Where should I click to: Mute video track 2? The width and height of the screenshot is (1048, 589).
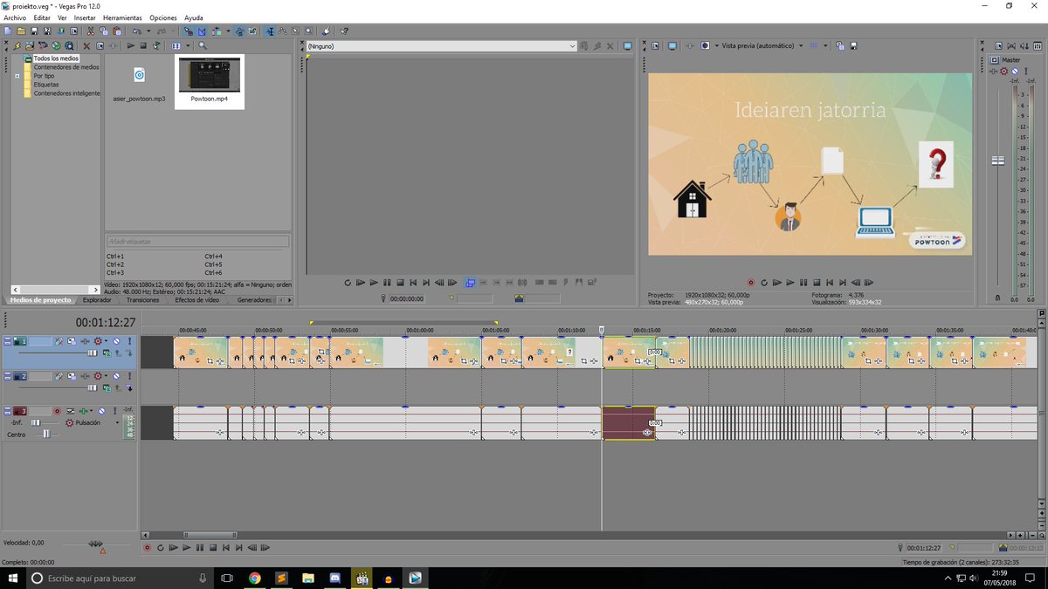[116, 375]
